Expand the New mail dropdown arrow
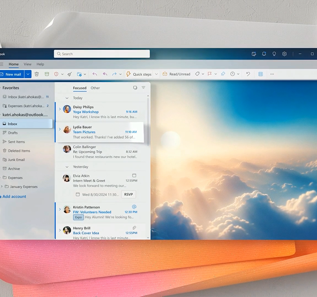The width and height of the screenshot is (317, 297). coord(28,74)
